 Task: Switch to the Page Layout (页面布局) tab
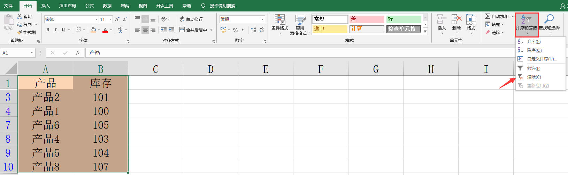click(x=67, y=6)
